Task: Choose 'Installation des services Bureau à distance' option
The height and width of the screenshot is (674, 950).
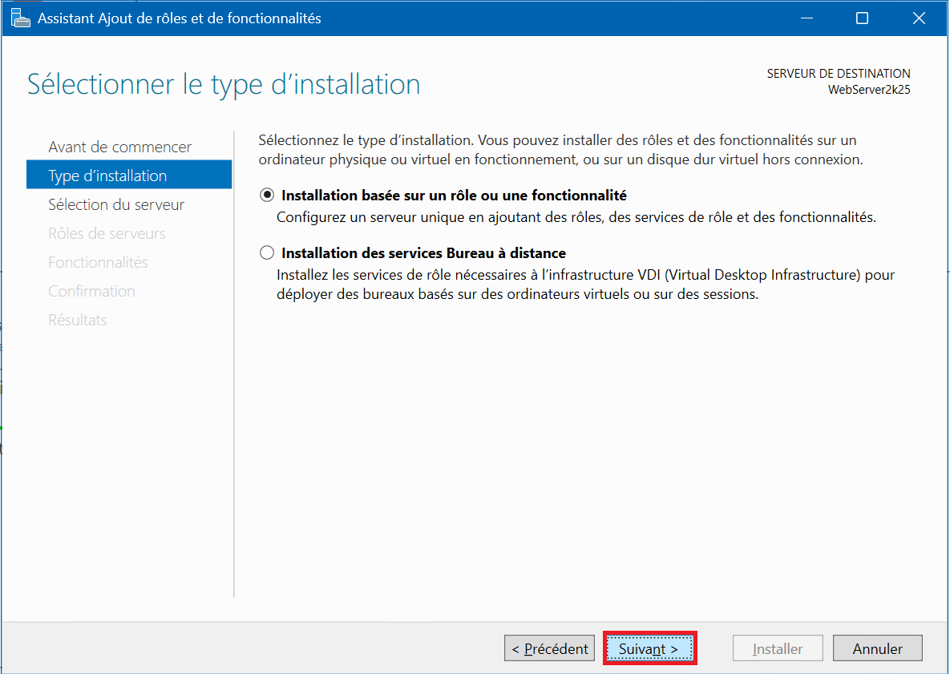Action: 267,253
